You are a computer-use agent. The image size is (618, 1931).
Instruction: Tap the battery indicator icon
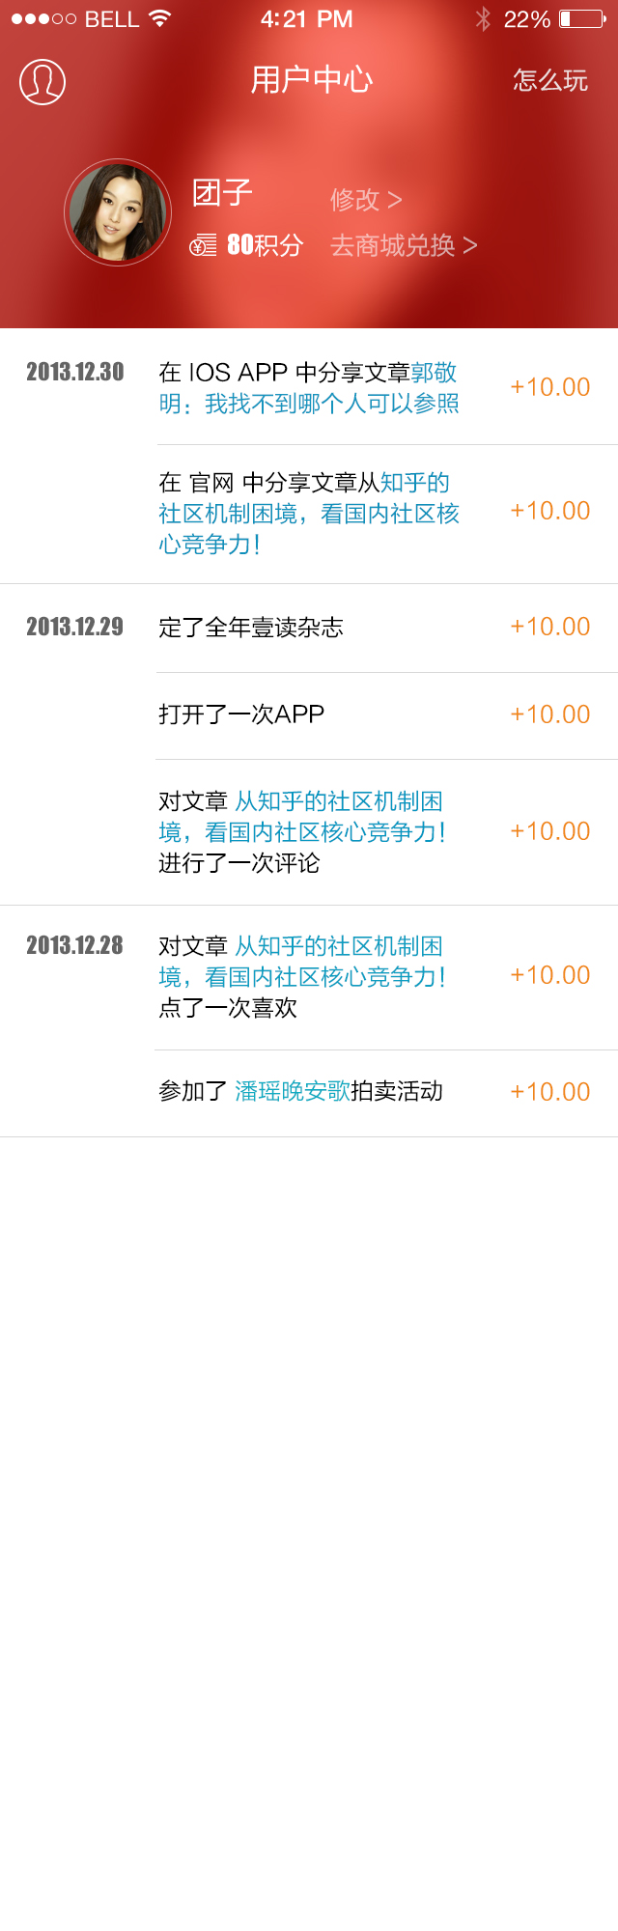click(582, 18)
